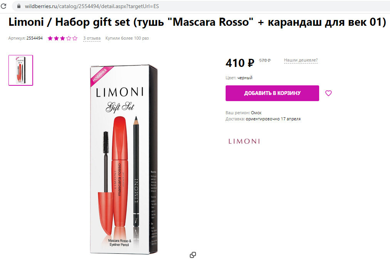Open the overlapping-squares icon below product image
This screenshot has height=263, width=390.
(193, 255)
